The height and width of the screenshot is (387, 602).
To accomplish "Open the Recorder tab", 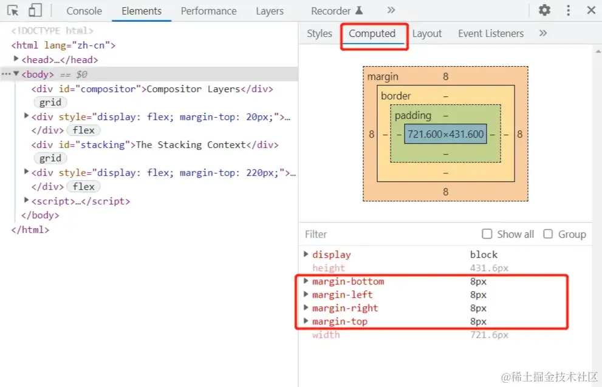I will coord(337,11).
